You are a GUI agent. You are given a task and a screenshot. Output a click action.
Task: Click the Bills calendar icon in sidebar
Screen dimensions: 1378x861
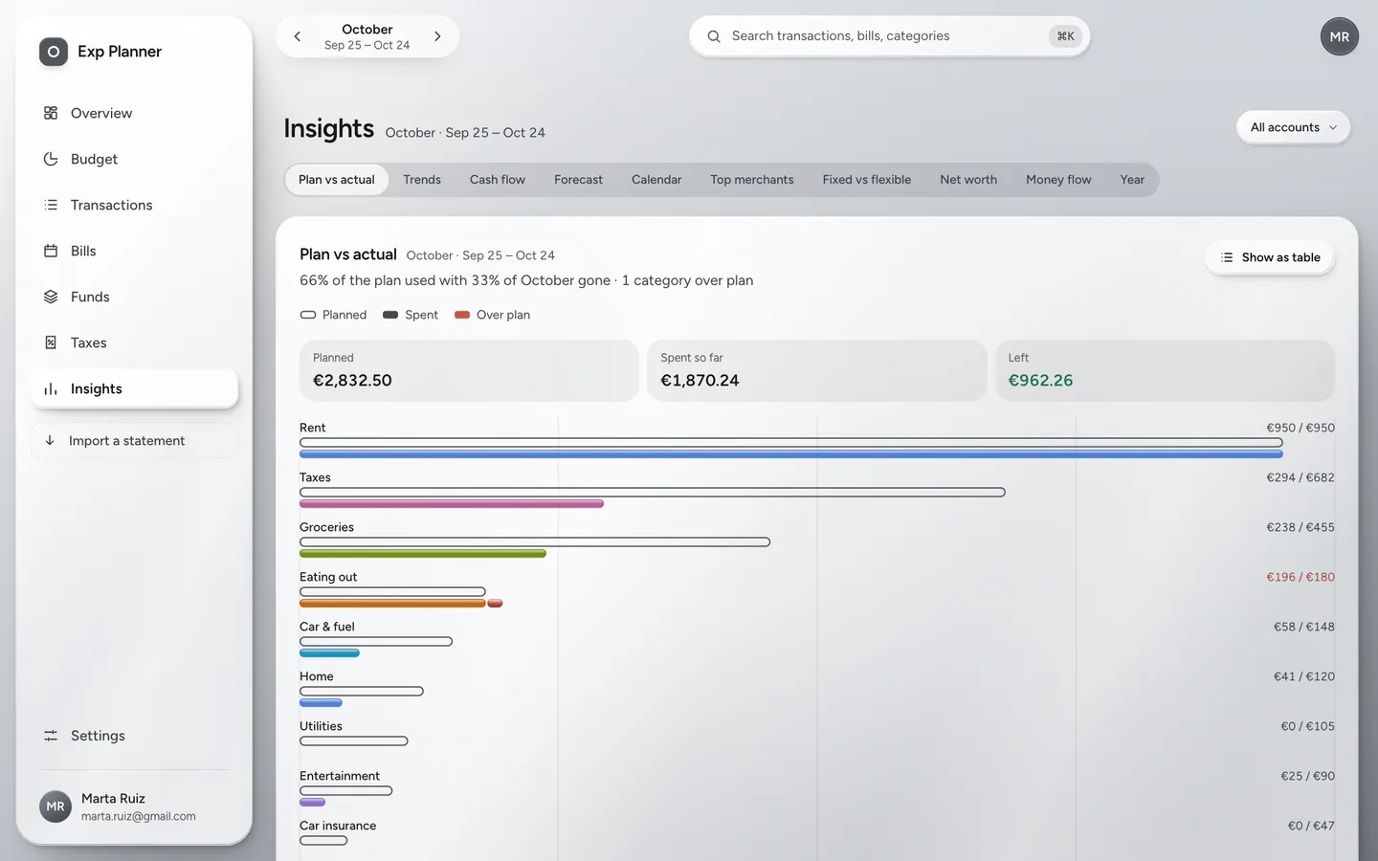[x=51, y=251]
